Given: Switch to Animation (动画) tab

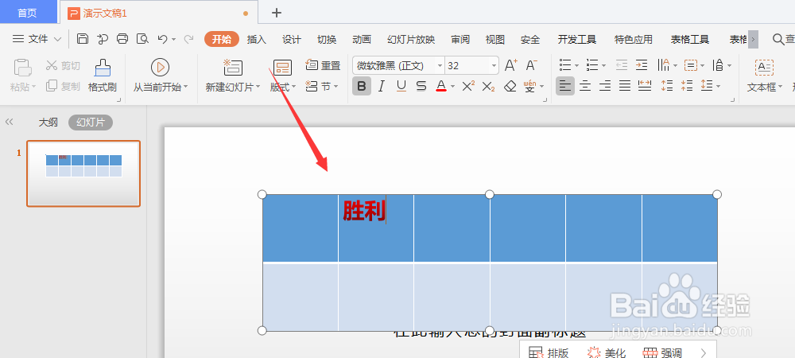Looking at the screenshot, I should pyautogui.click(x=362, y=40).
